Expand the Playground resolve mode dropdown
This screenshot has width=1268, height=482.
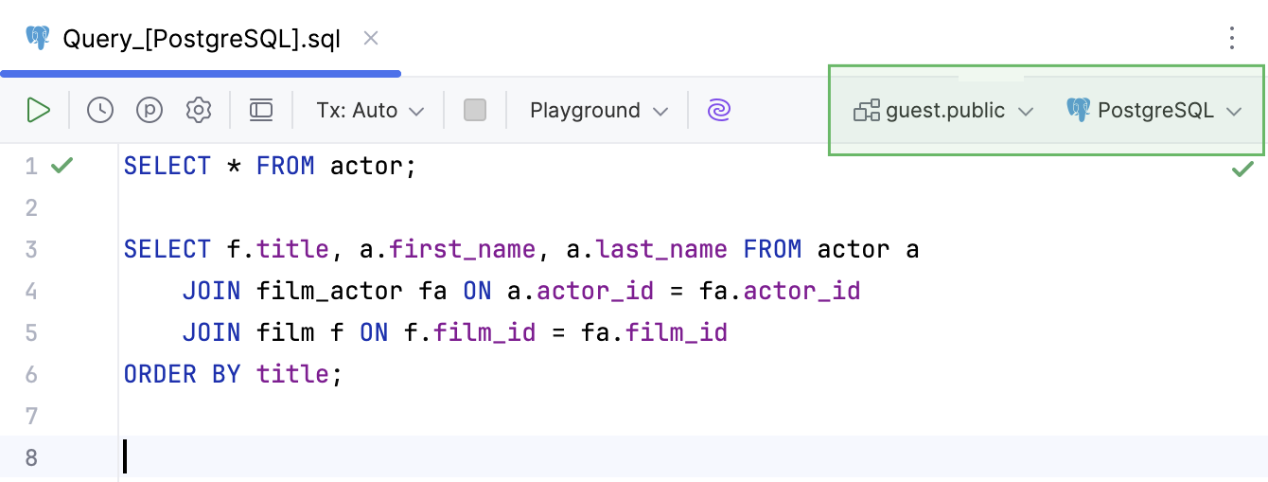pyautogui.click(x=598, y=111)
